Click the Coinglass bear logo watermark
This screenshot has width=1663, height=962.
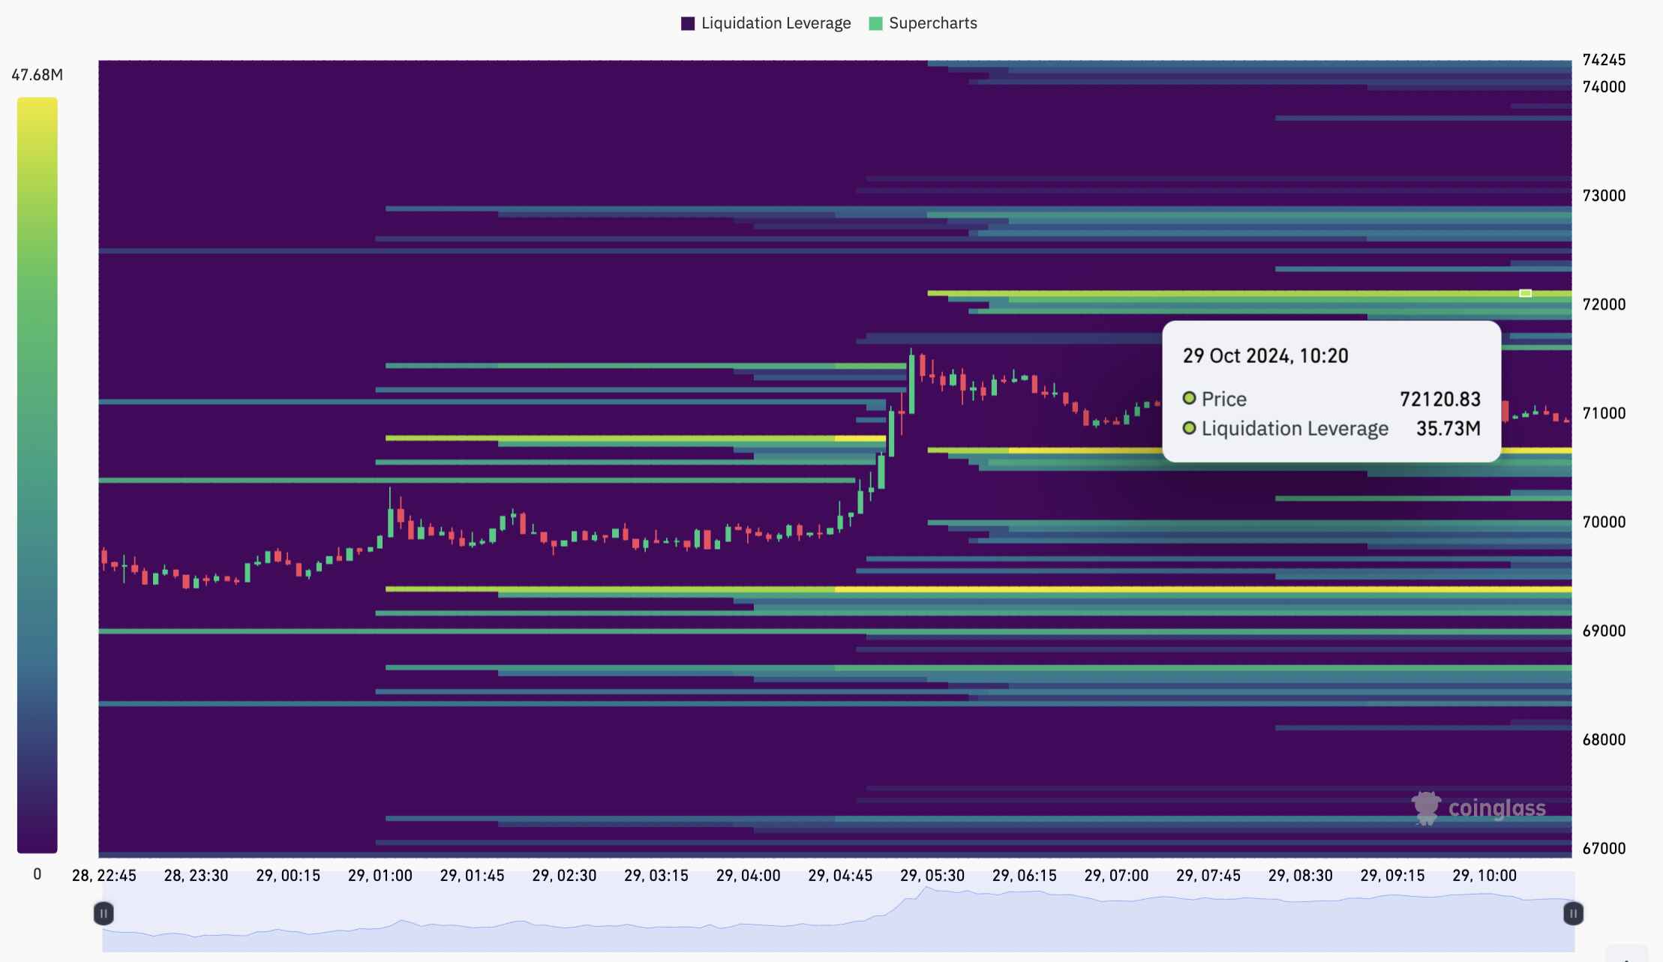(1427, 808)
